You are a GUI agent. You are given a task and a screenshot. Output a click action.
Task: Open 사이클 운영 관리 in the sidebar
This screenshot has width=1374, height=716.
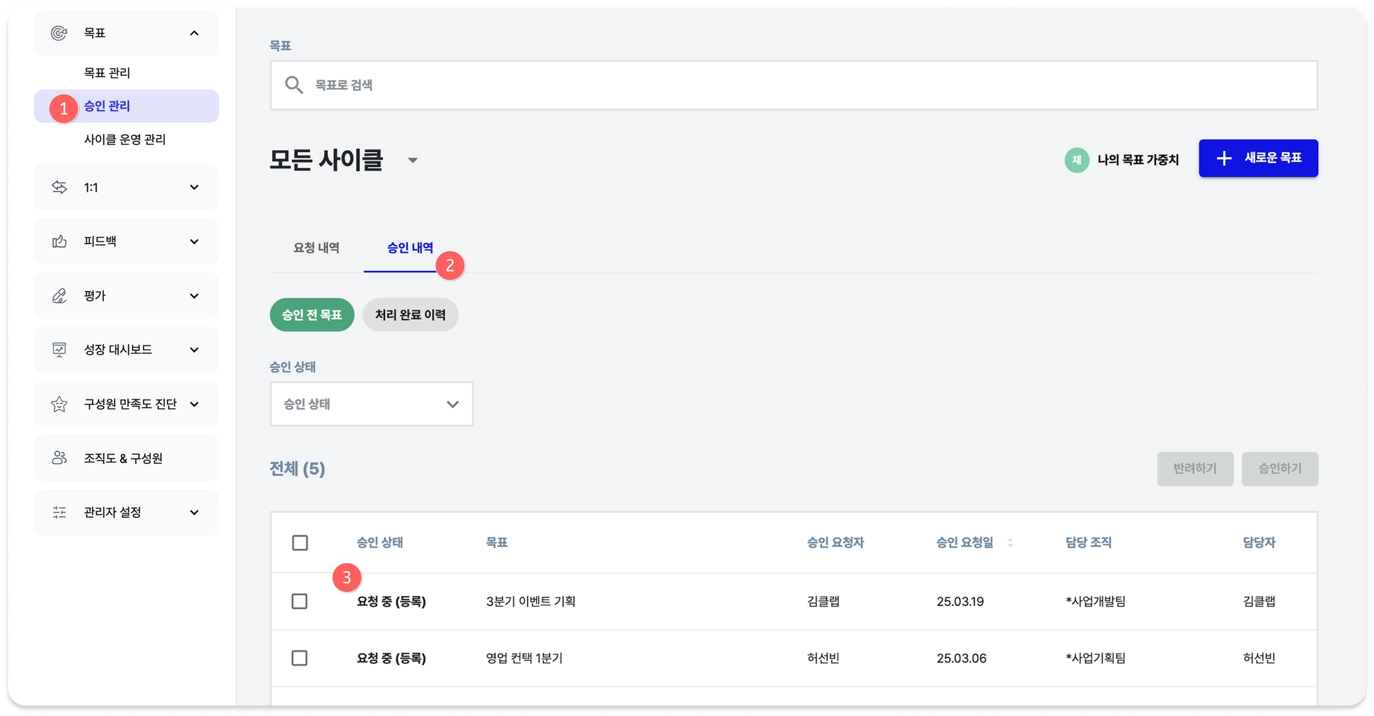pos(125,139)
